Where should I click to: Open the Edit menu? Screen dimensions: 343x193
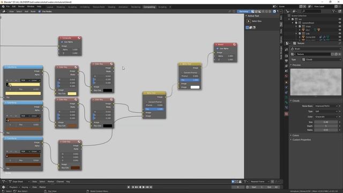(14, 6)
